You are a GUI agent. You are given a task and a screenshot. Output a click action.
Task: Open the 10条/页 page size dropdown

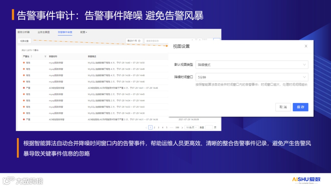coord(192,128)
